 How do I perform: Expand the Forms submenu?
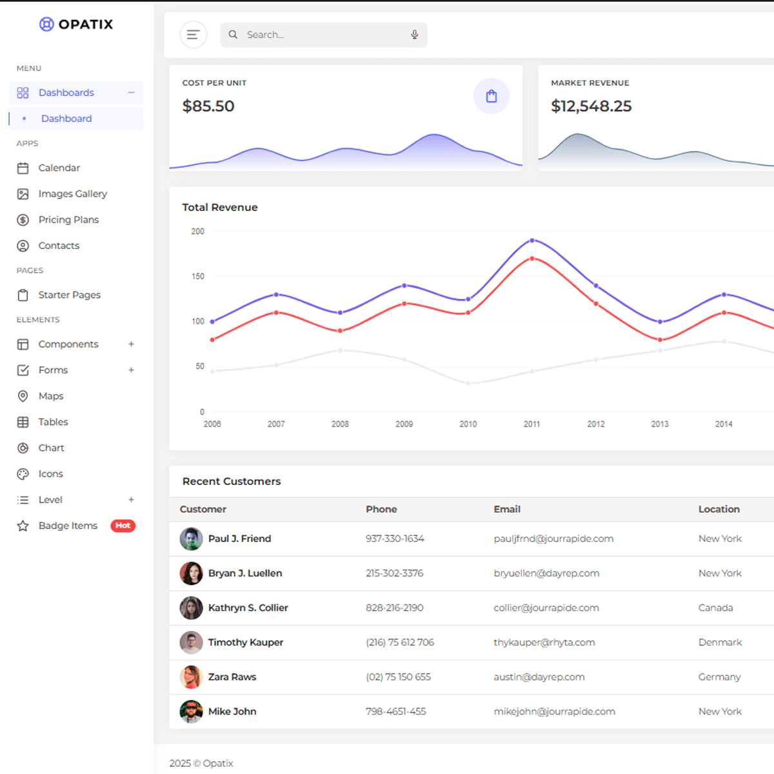131,370
